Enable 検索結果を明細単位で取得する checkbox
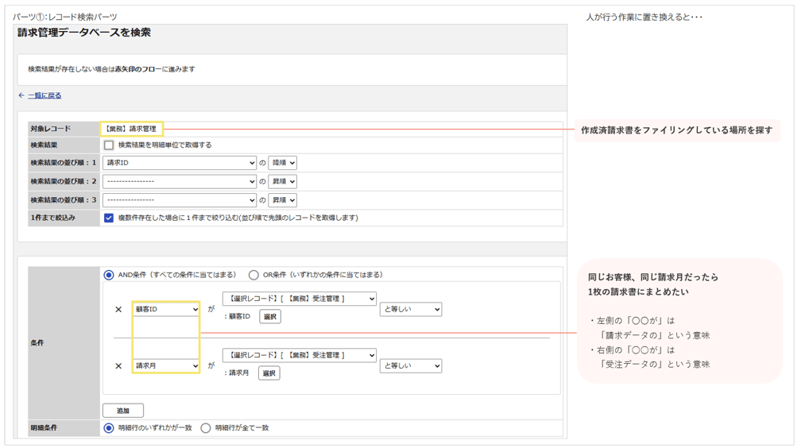Viewport: 809px width, 448px height. 109,145
